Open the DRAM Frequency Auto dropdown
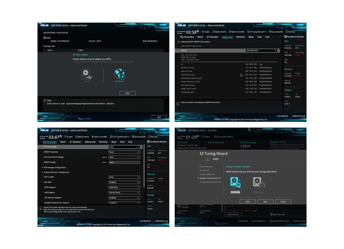The height and width of the screenshot is (249, 344). (x=124, y=152)
